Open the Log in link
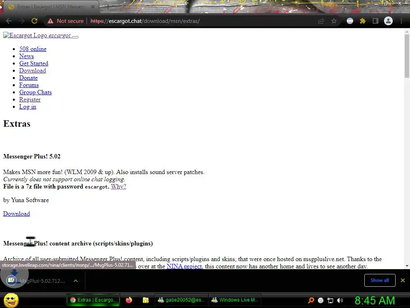 [x=28, y=107]
